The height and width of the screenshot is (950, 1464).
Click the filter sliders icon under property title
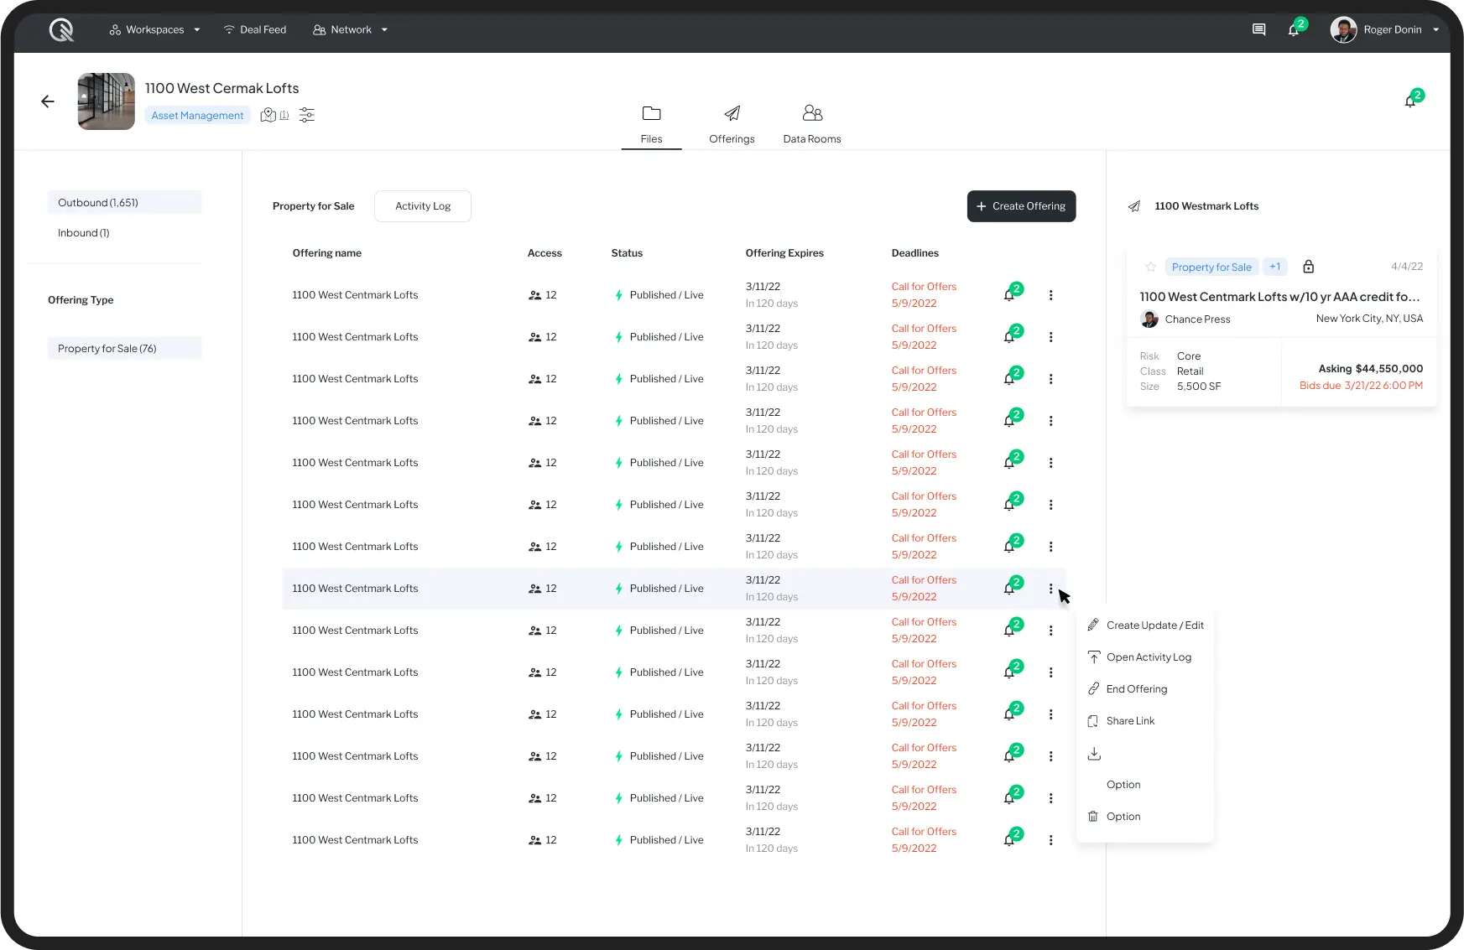[x=307, y=115]
